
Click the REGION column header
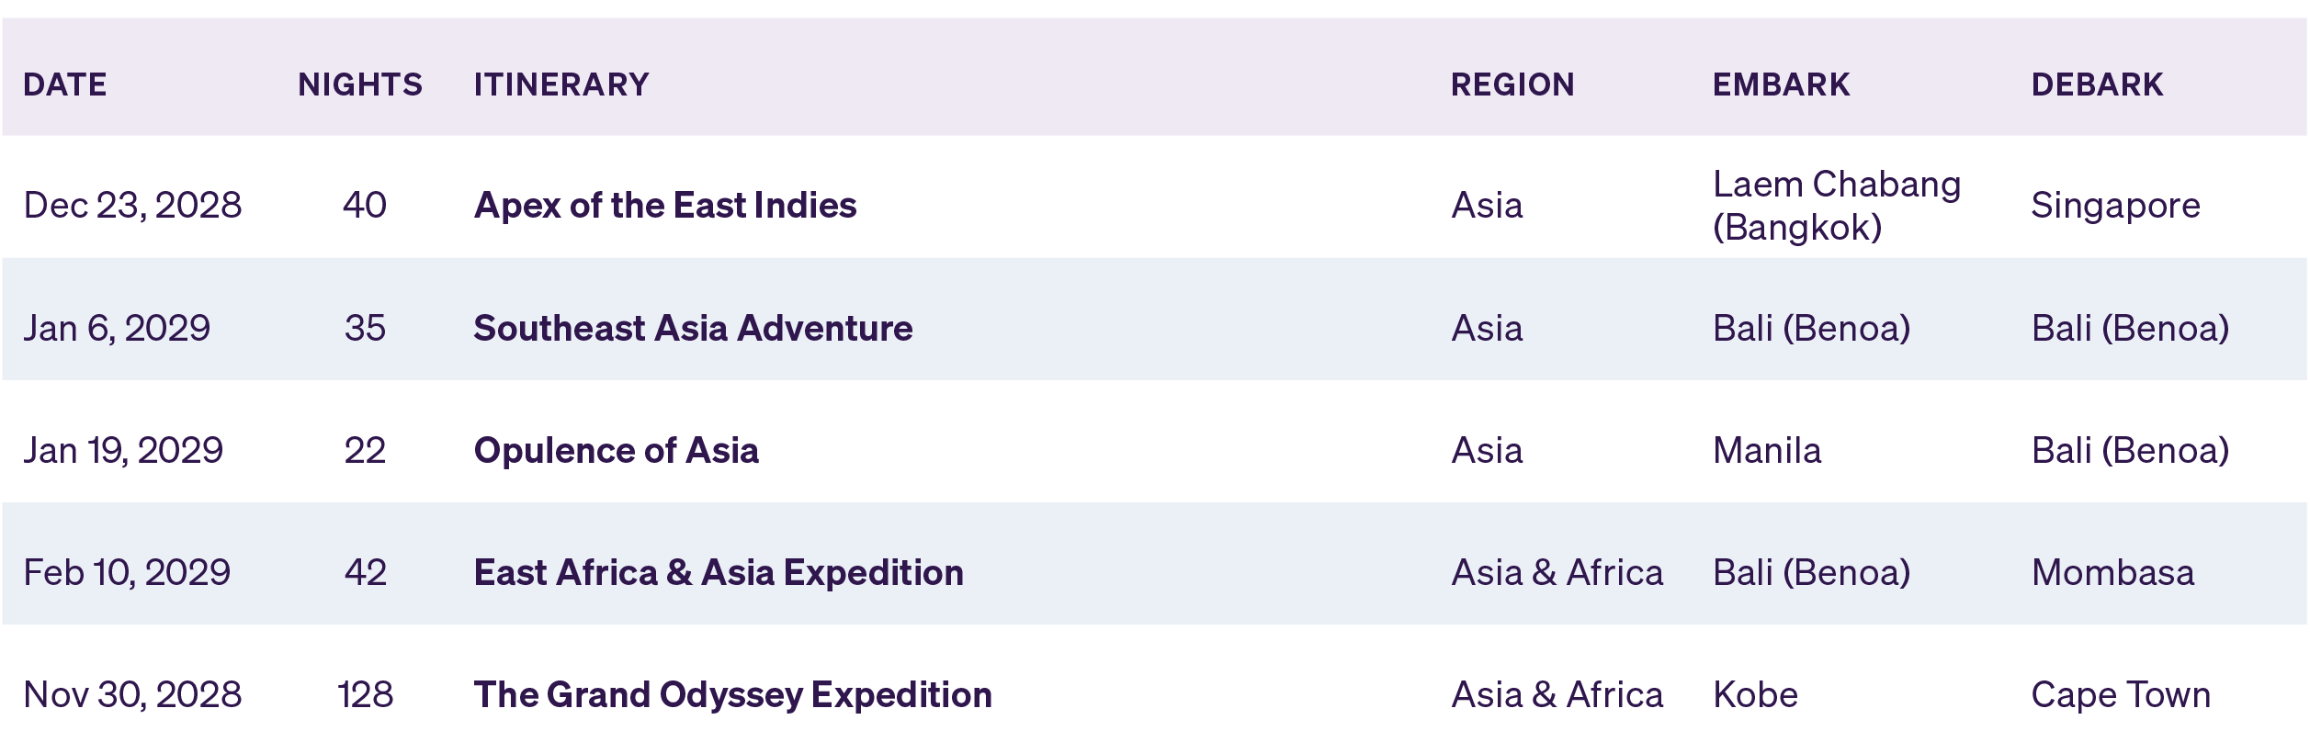1512,84
